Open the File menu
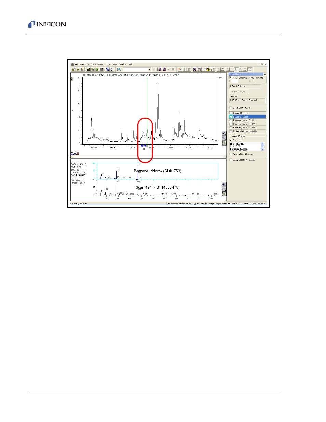This screenshot has width=326, height=422. 77,64
